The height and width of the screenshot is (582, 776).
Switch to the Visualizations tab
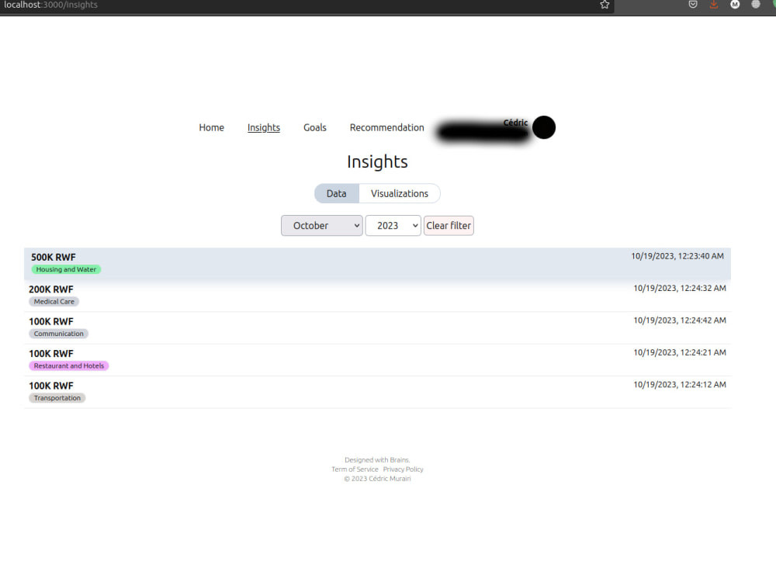400,193
